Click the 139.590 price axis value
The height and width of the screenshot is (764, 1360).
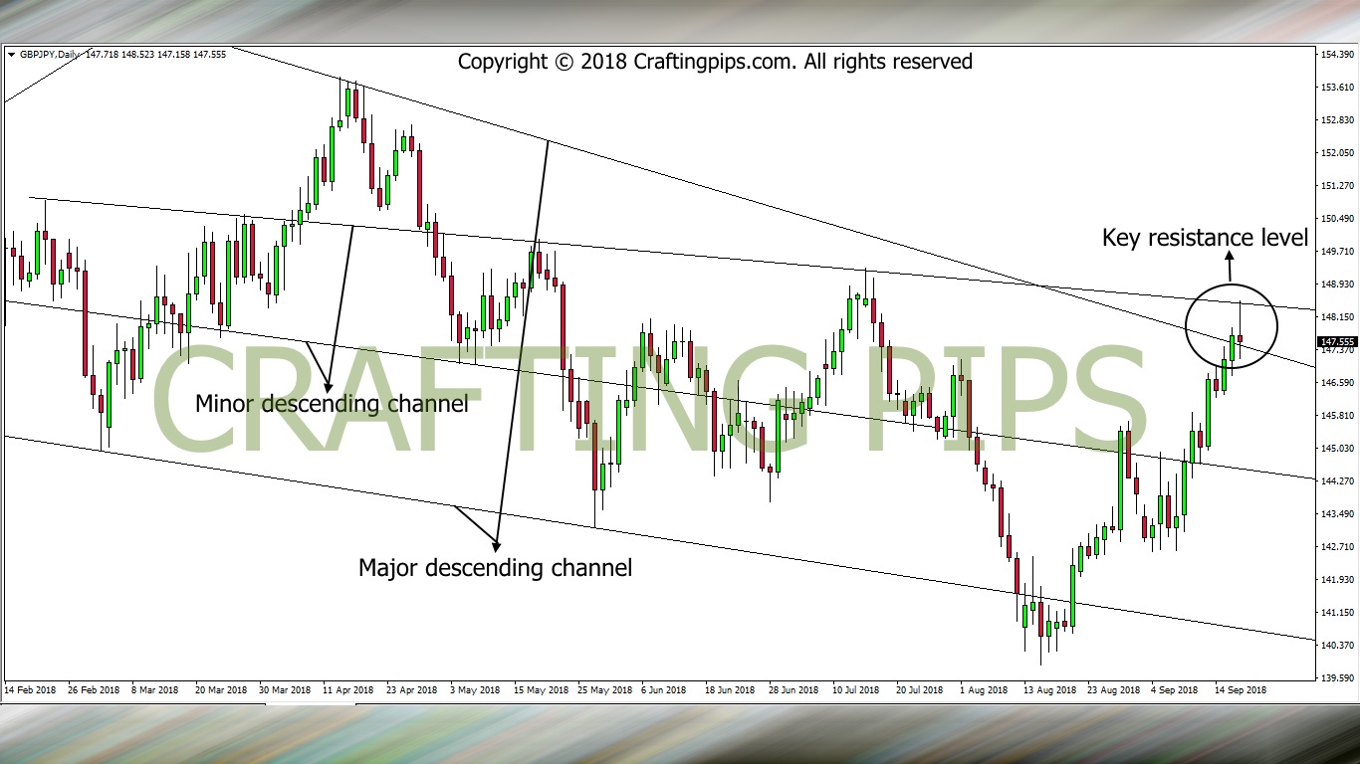click(1338, 678)
